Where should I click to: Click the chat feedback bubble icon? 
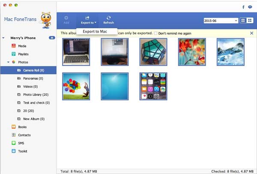click(250, 7)
